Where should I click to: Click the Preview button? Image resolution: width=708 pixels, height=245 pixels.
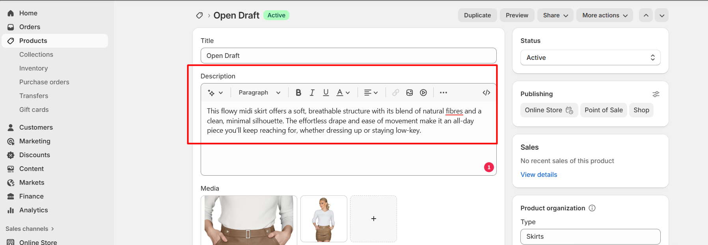pyautogui.click(x=517, y=15)
